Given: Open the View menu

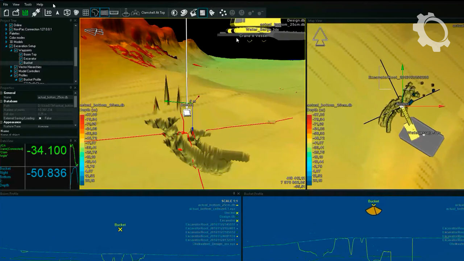Looking at the screenshot, I should (16, 4).
